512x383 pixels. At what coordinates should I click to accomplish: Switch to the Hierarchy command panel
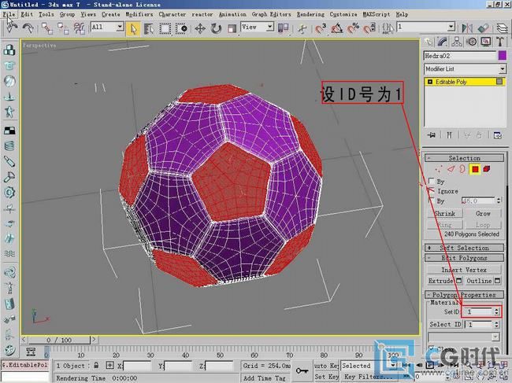point(457,42)
